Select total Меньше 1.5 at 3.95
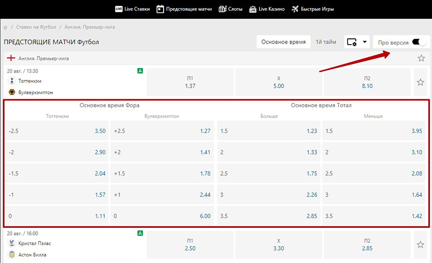Viewport: 432px width, 263px height. 374,131
